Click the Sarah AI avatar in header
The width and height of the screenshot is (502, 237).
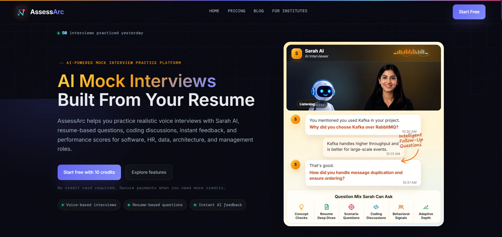tap(297, 54)
